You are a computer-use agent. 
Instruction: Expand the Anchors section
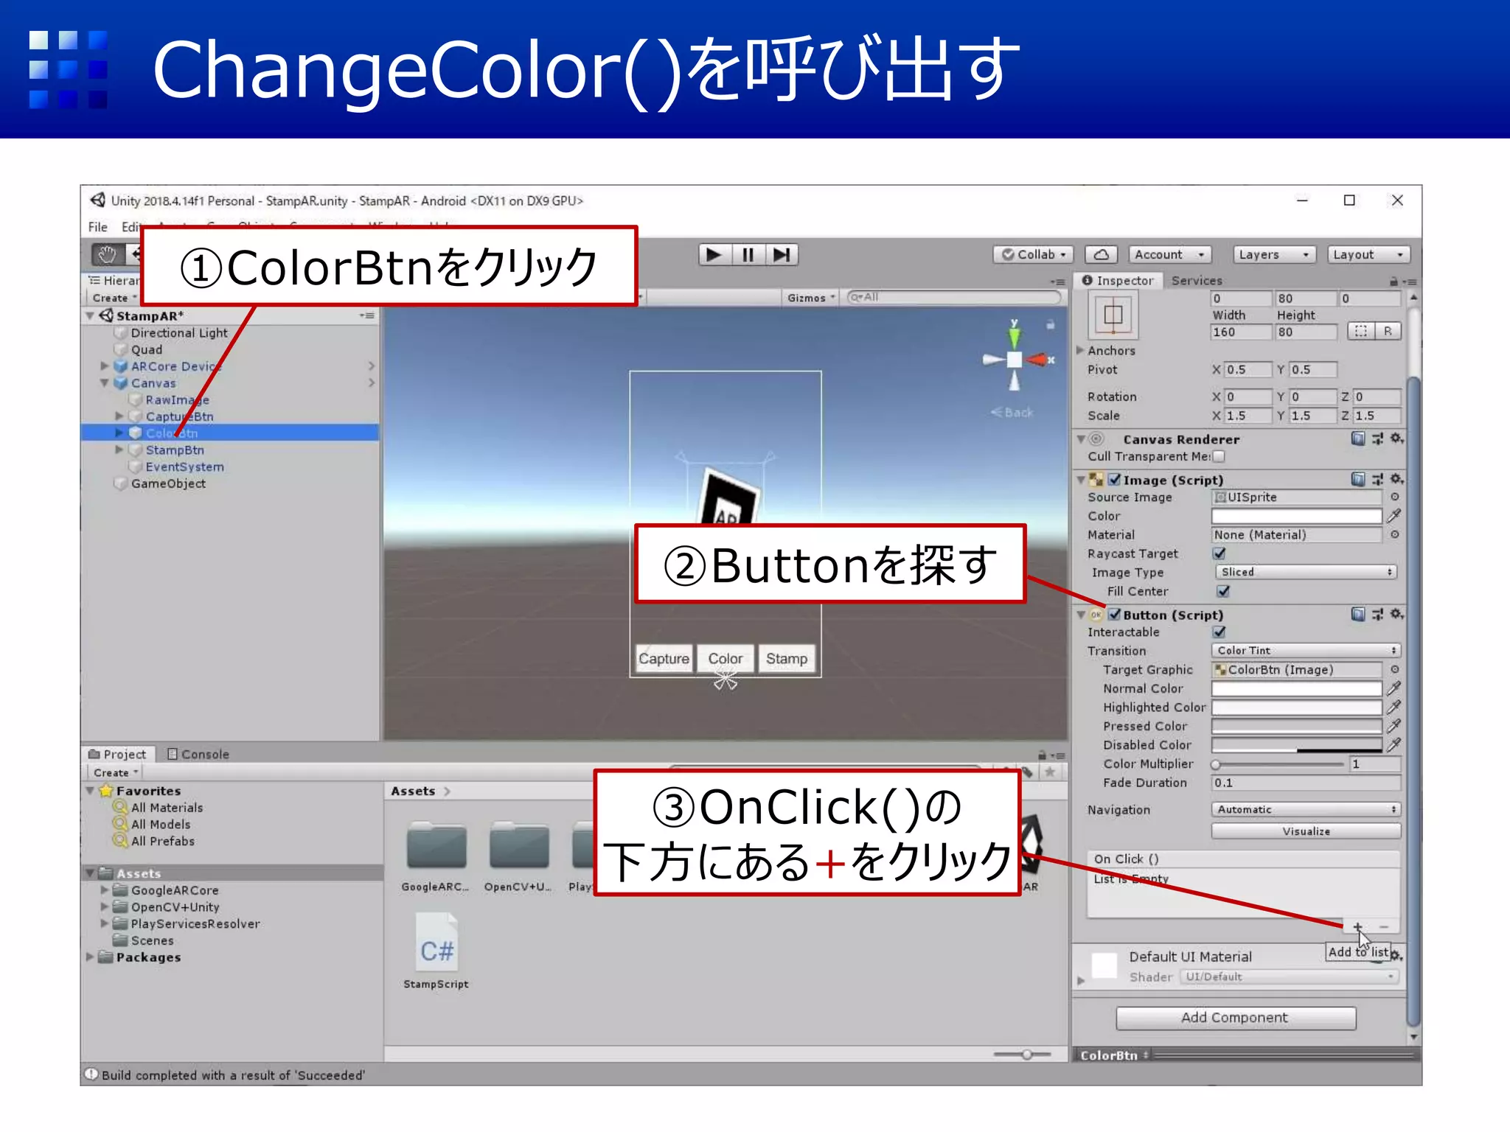(1081, 350)
